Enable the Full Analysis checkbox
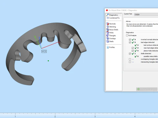 (x=127, y=35)
